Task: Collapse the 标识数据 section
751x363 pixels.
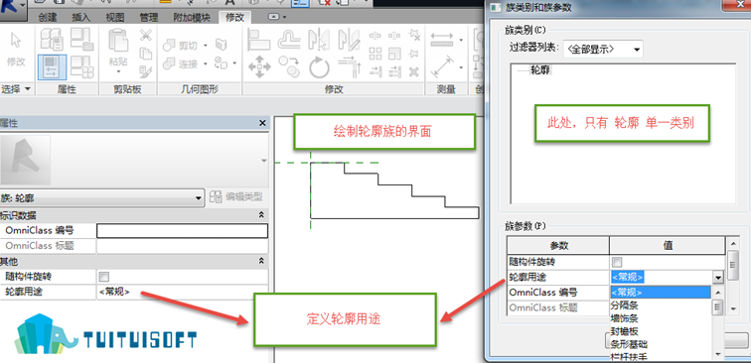Action: (261, 215)
